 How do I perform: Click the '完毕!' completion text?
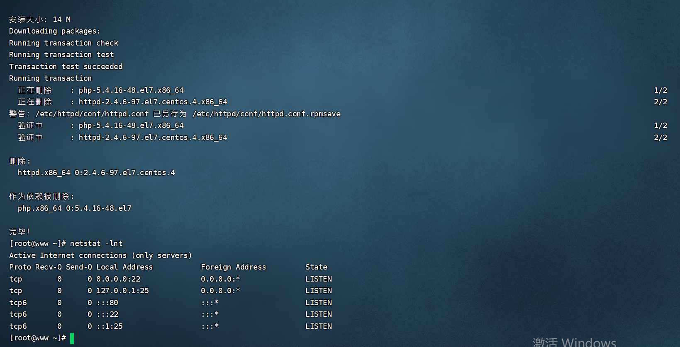[x=19, y=232]
